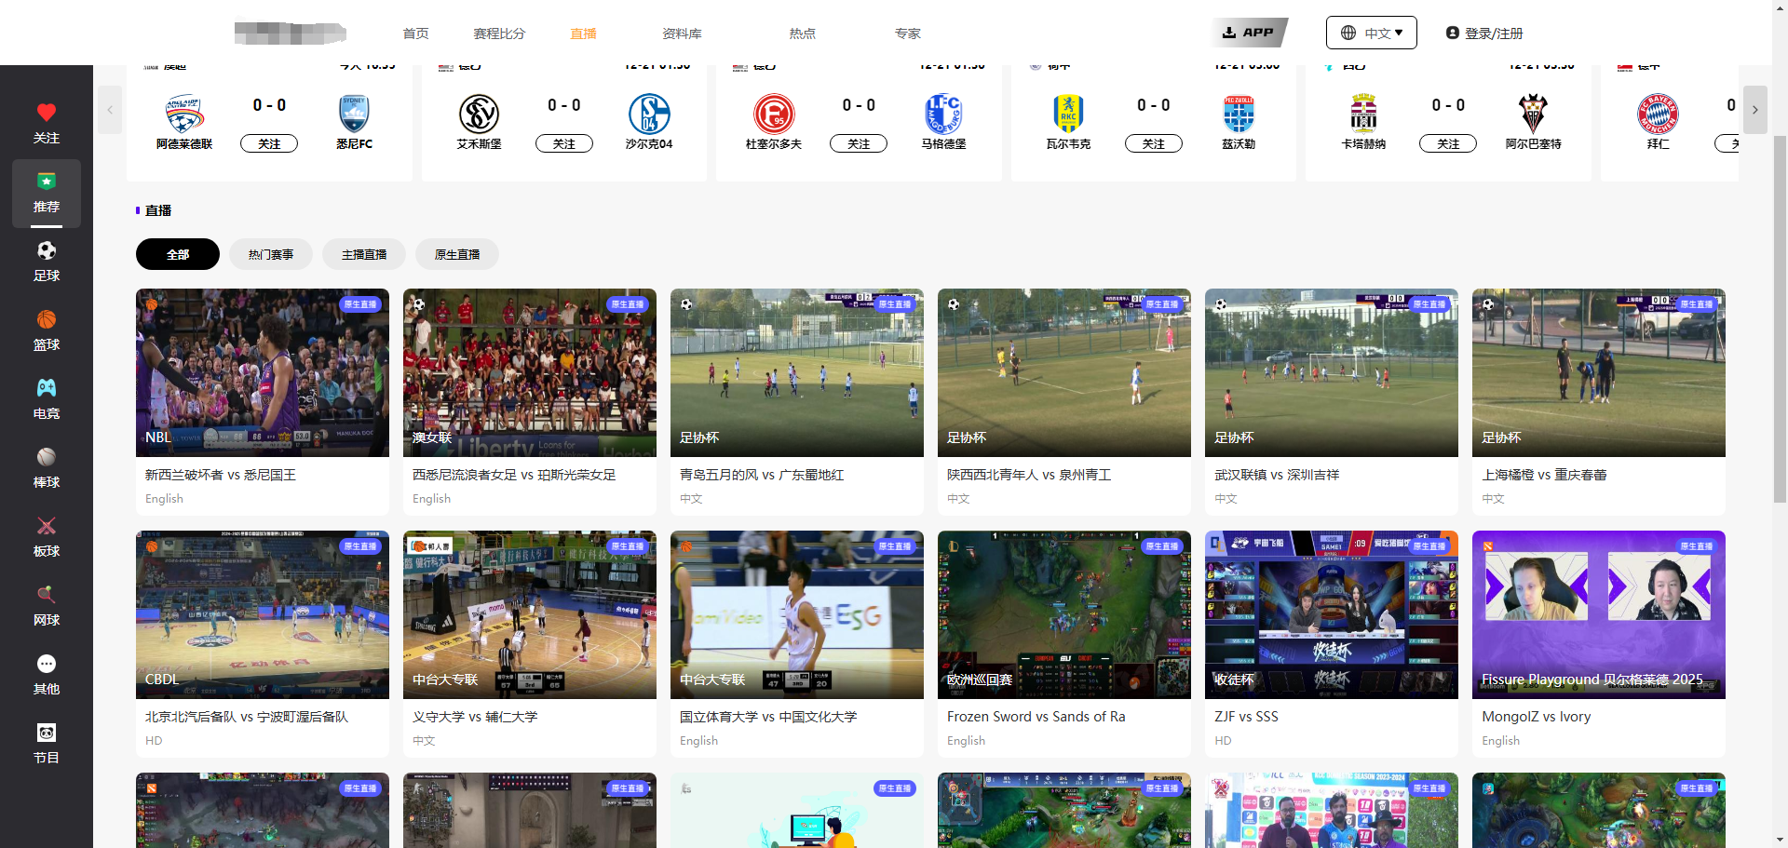Open the CBDL 北京北汽后备队 stream thumbnail
The width and height of the screenshot is (1788, 848).
coord(263,614)
